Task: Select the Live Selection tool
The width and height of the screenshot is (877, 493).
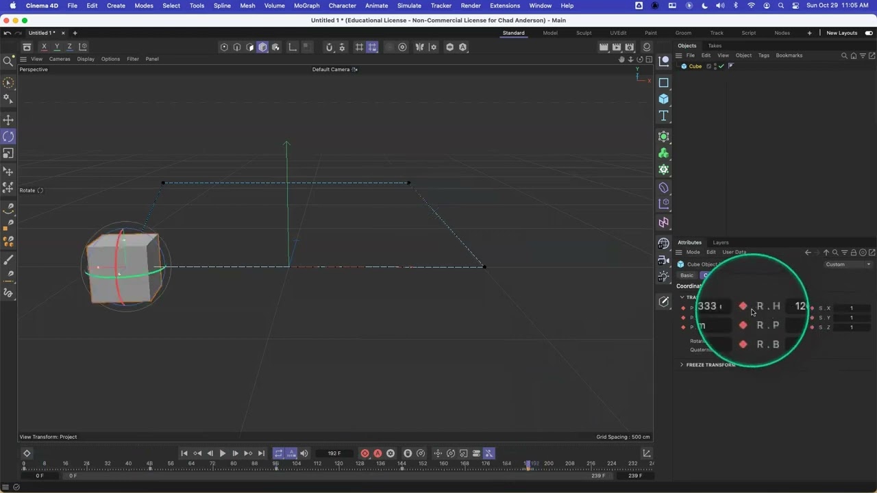Action: pyautogui.click(x=8, y=83)
